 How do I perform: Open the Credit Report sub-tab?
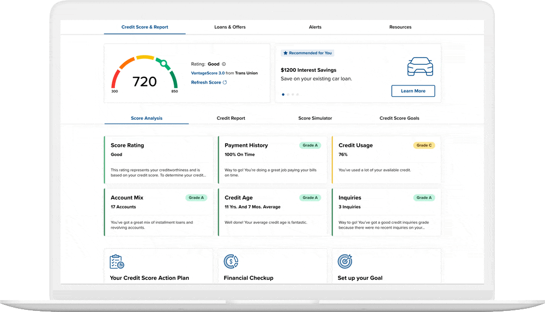(x=231, y=118)
